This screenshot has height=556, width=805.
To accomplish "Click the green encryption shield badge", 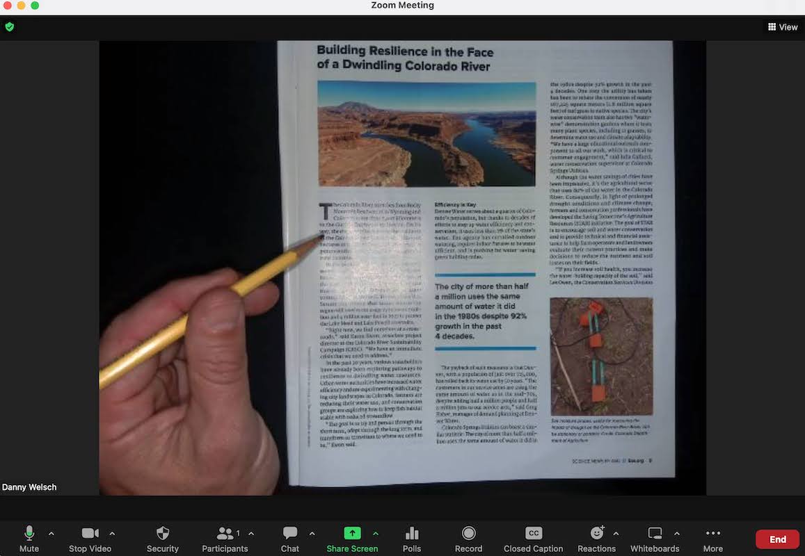I will [x=10, y=27].
